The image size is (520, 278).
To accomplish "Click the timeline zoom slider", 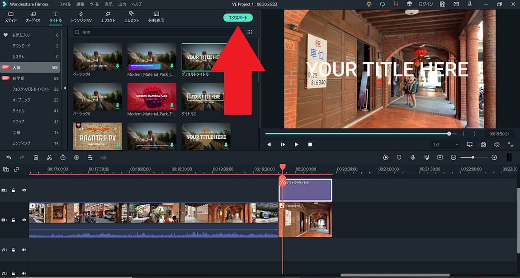I will click(473, 158).
